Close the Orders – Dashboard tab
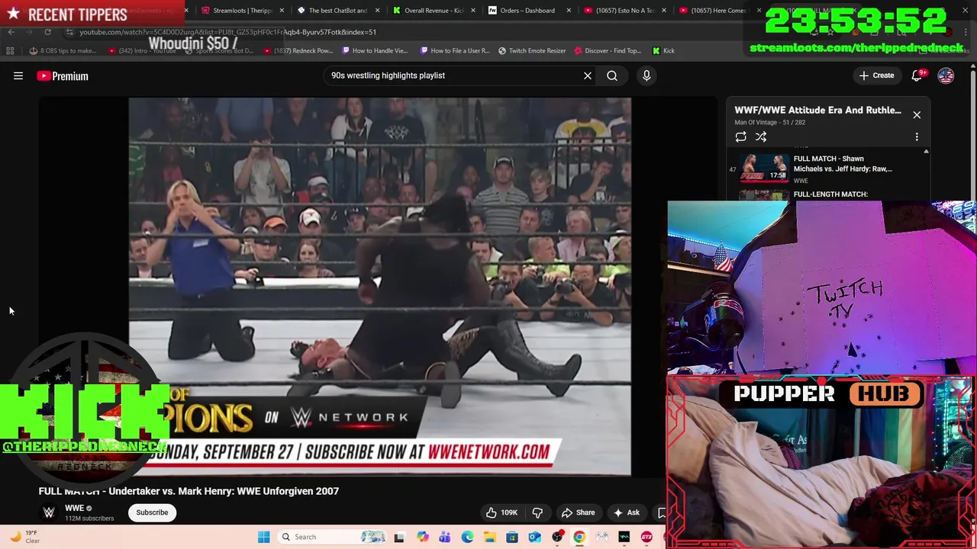This screenshot has height=549, width=977. coord(569,11)
